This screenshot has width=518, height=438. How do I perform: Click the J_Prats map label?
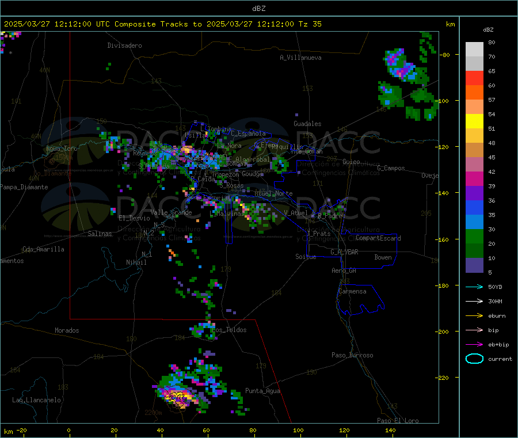point(319,234)
